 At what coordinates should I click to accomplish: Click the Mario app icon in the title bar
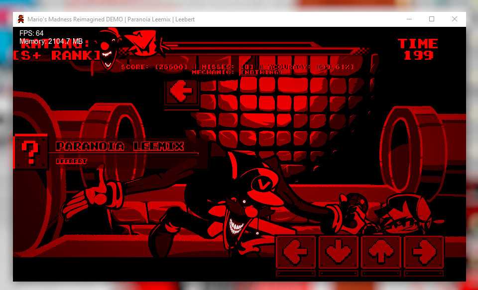(x=21, y=19)
